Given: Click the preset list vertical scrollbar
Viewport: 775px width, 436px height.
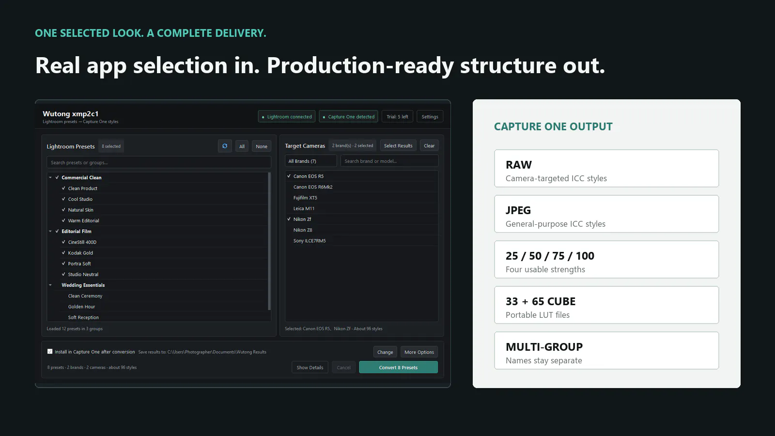Looking at the screenshot, I should click(x=269, y=241).
